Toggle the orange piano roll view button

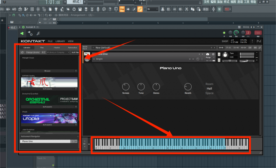pos(122,9)
